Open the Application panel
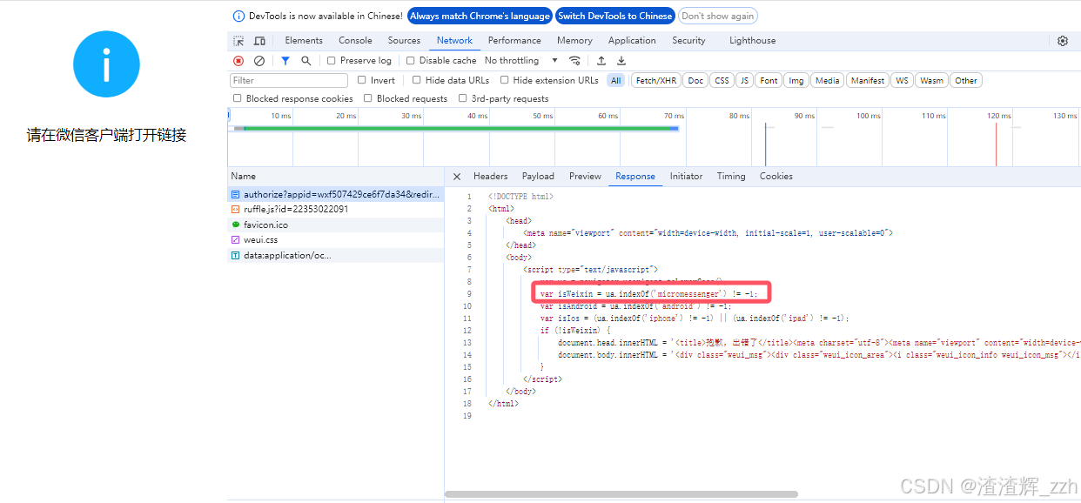 pos(632,41)
